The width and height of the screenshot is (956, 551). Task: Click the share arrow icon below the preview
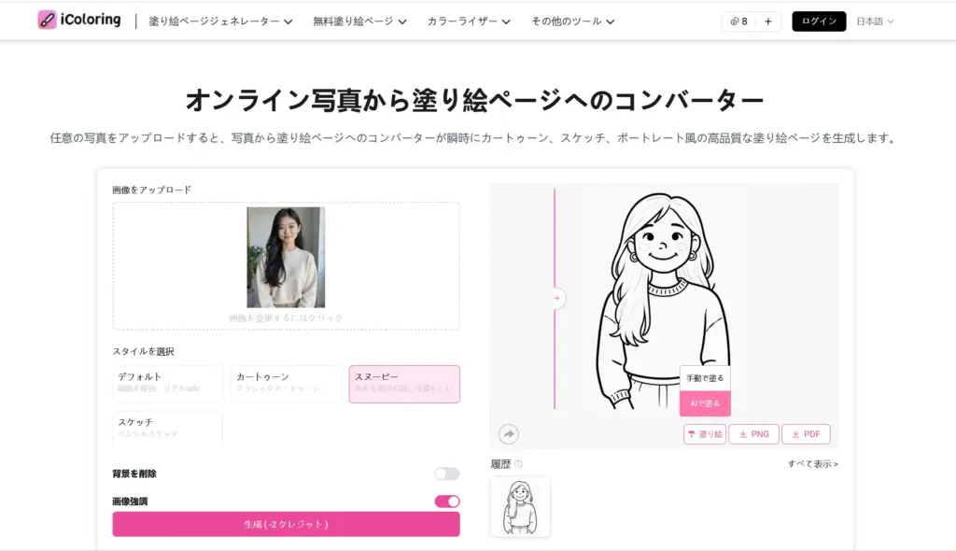tap(507, 433)
